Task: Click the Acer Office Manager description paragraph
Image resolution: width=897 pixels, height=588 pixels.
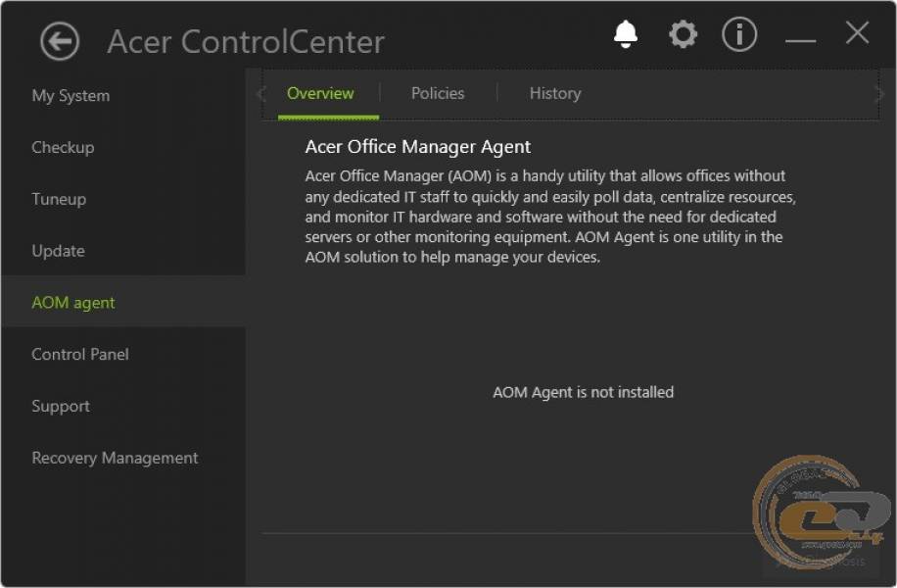Action: pyautogui.click(x=550, y=217)
